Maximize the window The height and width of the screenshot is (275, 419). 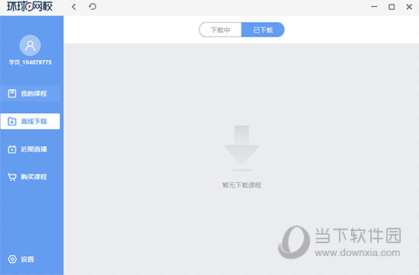[x=392, y=7]
